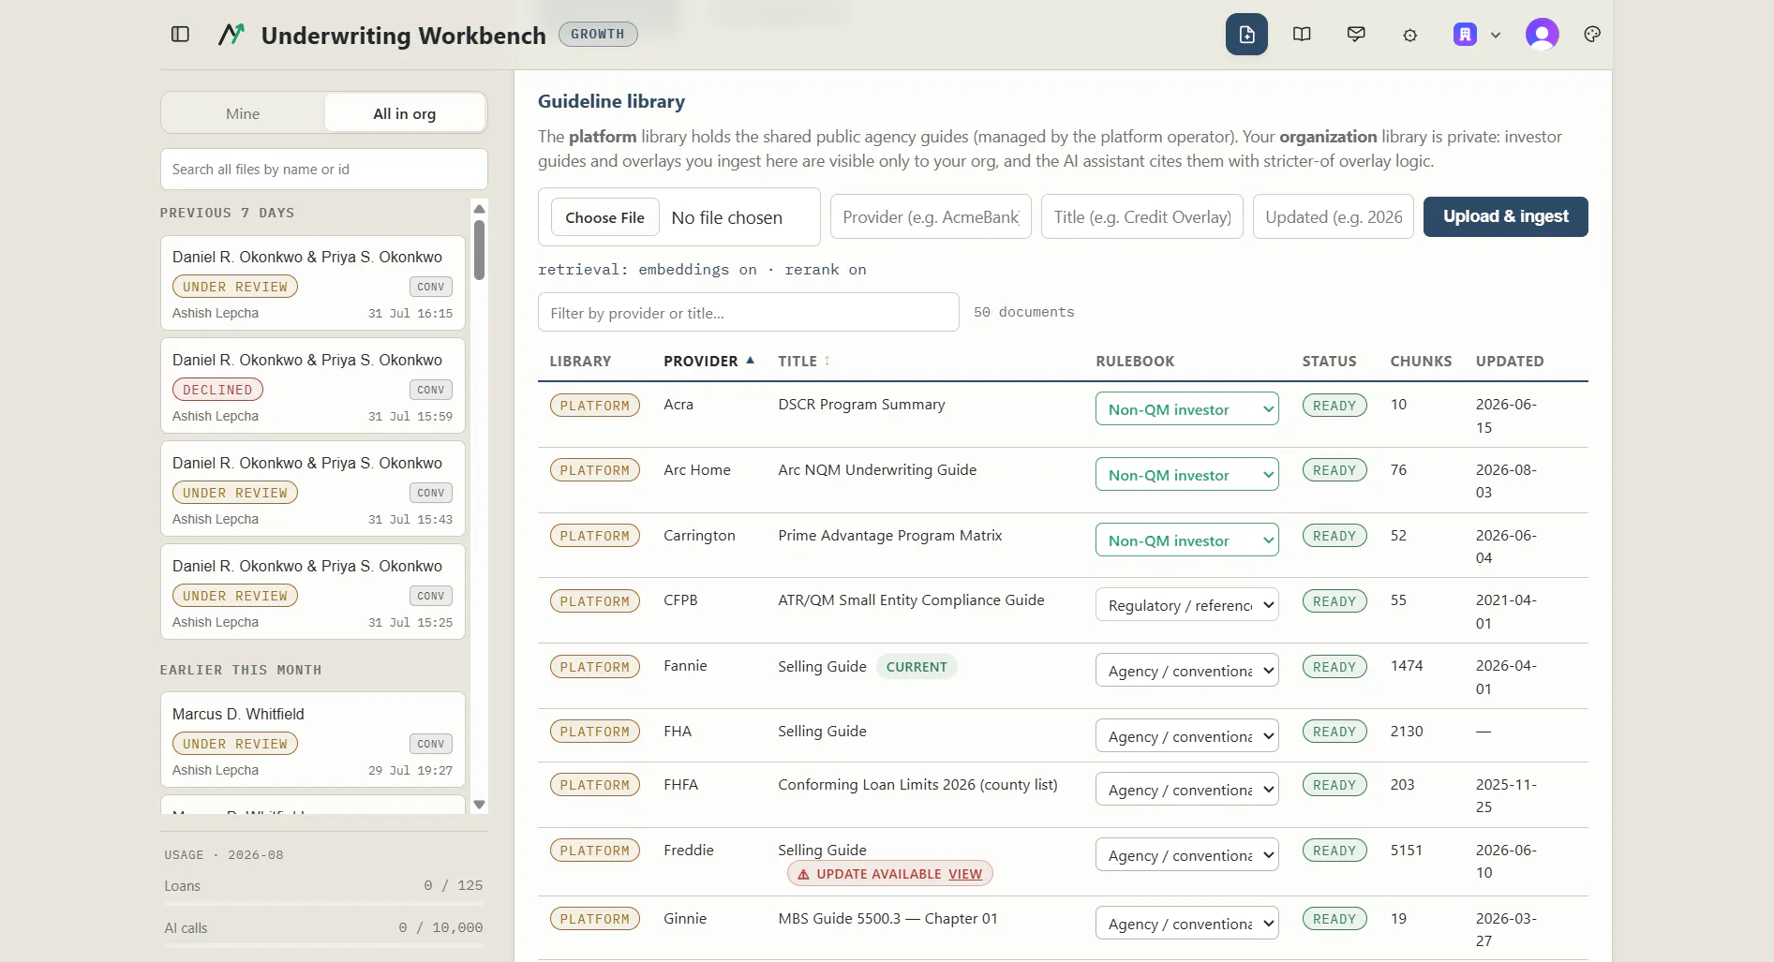Open the user profile avatar
Viewport: 1774px width, 962px height.
coord(1542,35)
